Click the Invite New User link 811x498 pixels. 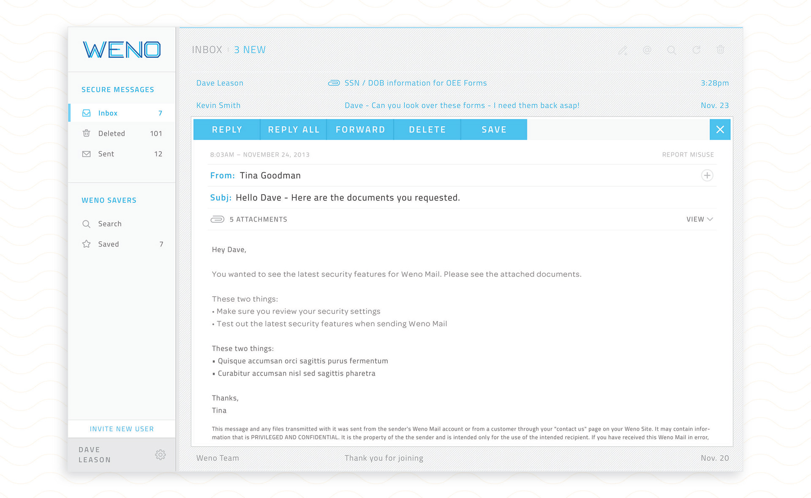(x=122, y=429)
